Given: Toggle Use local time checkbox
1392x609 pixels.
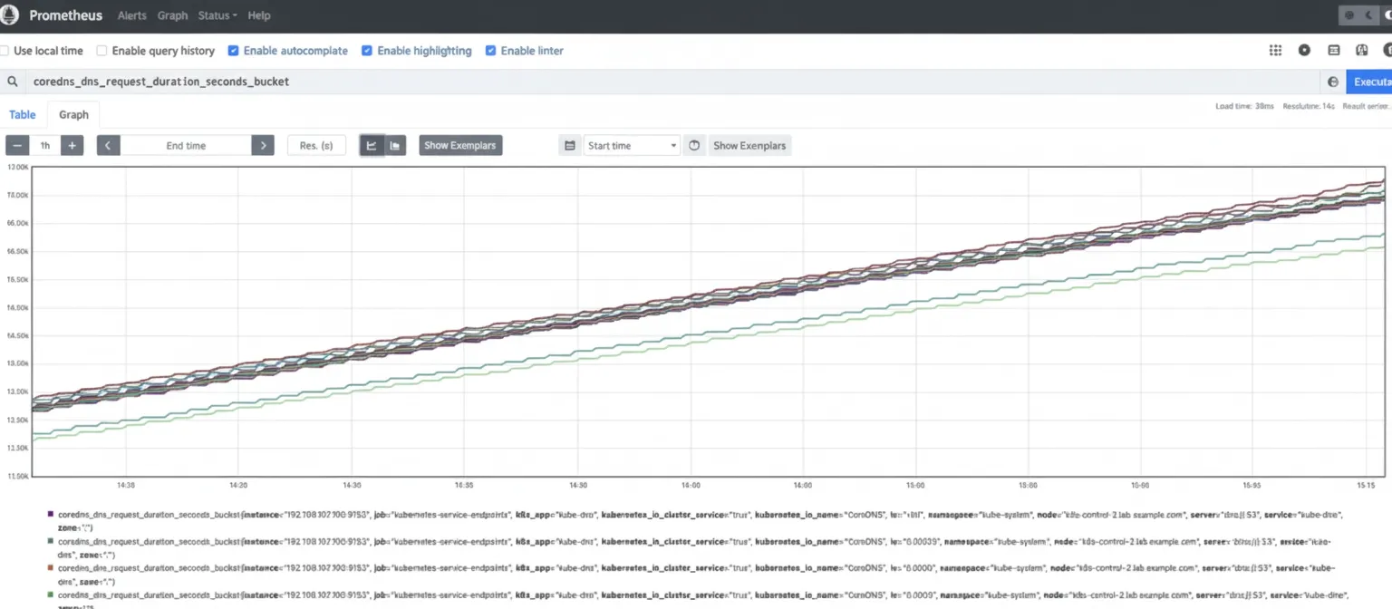Looking at the screenshot, I should pos(4,51).
